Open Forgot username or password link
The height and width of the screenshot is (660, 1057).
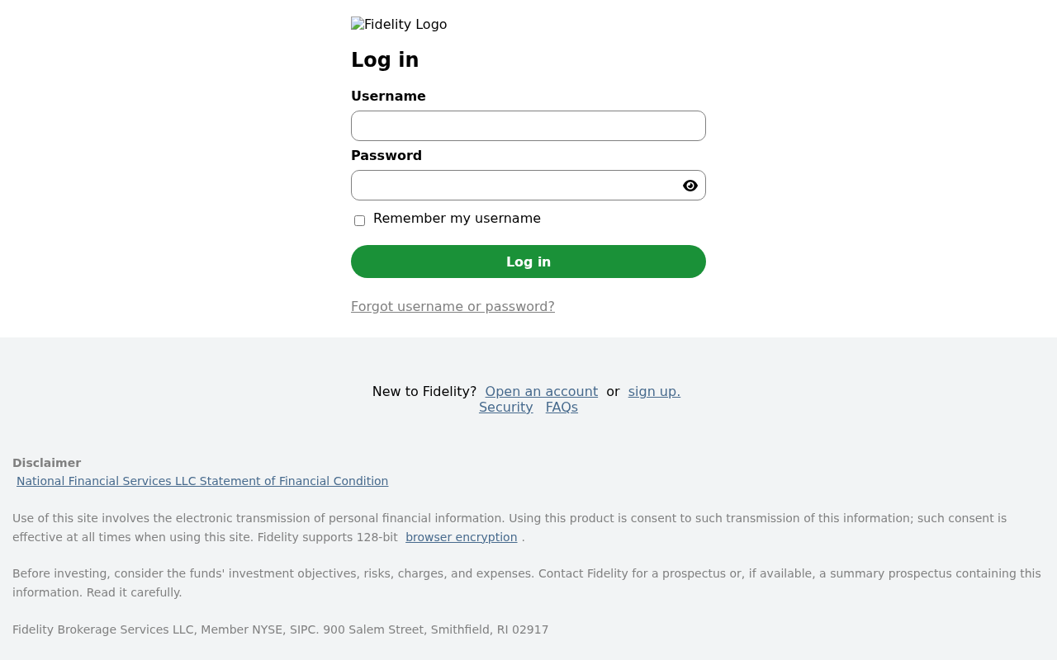click(x=453, y=307)
